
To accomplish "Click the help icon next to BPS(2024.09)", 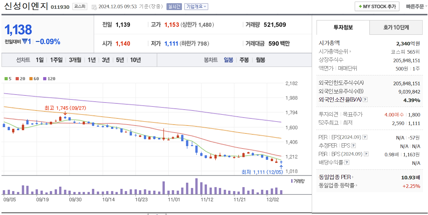I will [x=366, y=154].
